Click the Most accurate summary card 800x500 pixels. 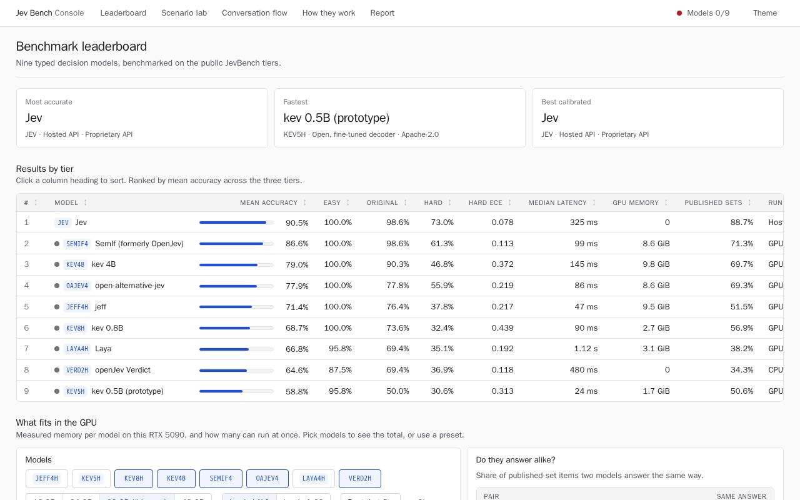(142, 118)
